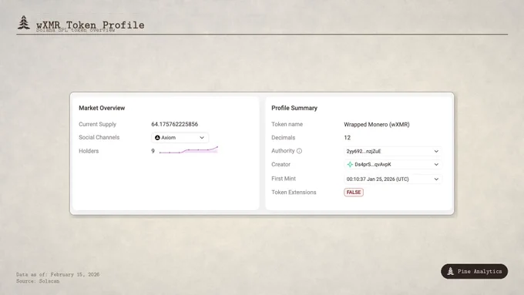The height and width of the screenshot is (295, 524).
Task: Click the Profile Summary heading
Action: coord(294,108)
